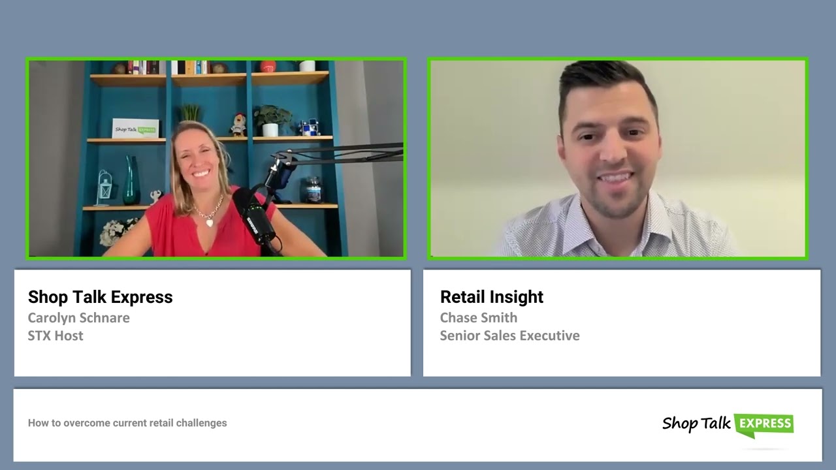Click the Chase Smith video feed

tap(618, 159)
